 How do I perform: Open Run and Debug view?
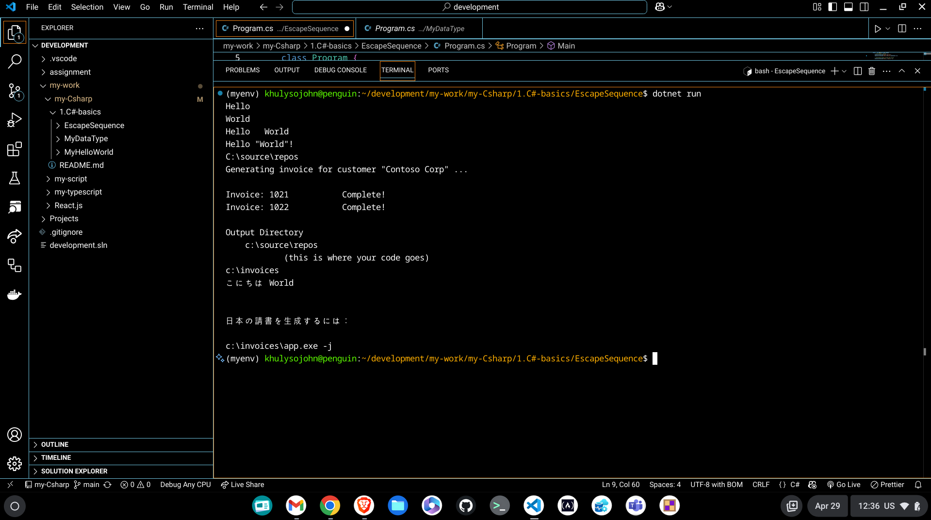tap(15, 120)
